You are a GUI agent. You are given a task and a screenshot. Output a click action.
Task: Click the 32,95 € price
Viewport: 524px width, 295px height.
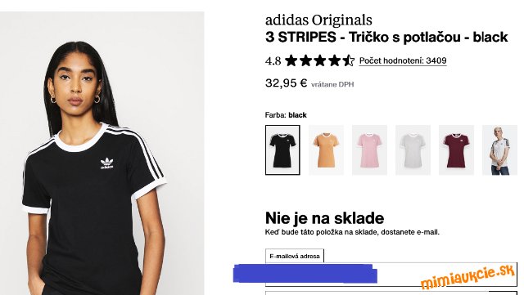point(286,83)
